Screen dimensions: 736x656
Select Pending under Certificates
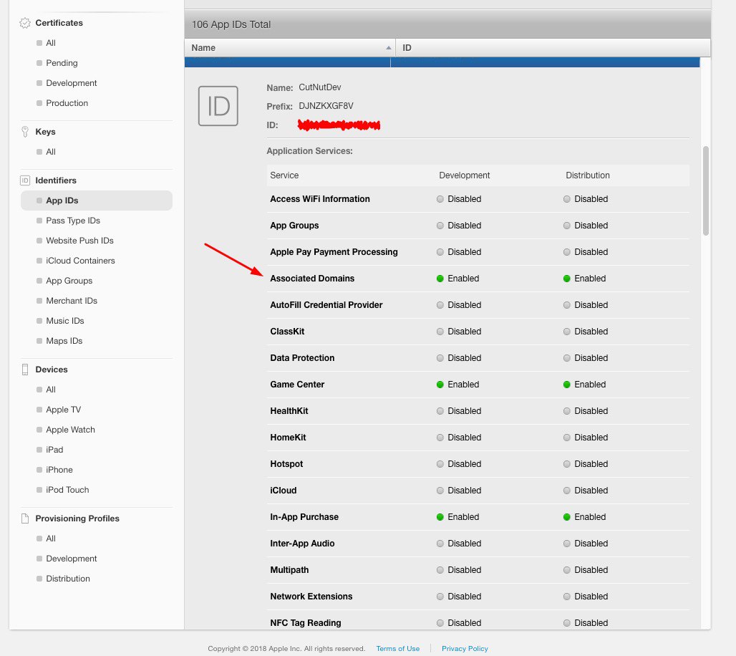(62, 63)
